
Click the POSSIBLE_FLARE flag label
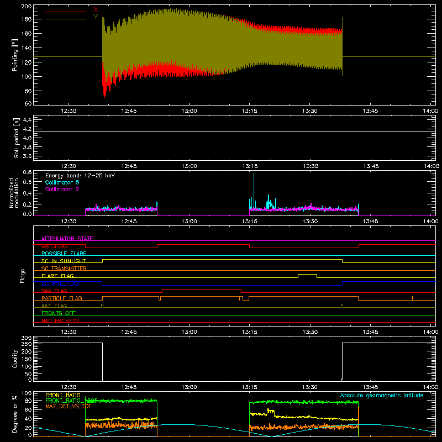(64, 254)
